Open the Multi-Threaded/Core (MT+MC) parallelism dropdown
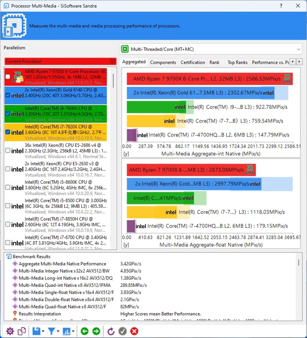Viewport: 307px width, 338px height. coord(211,49)
